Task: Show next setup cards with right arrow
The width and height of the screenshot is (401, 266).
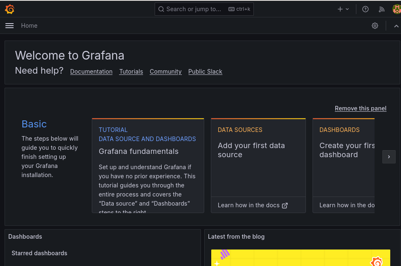Action: click(389, 157)
